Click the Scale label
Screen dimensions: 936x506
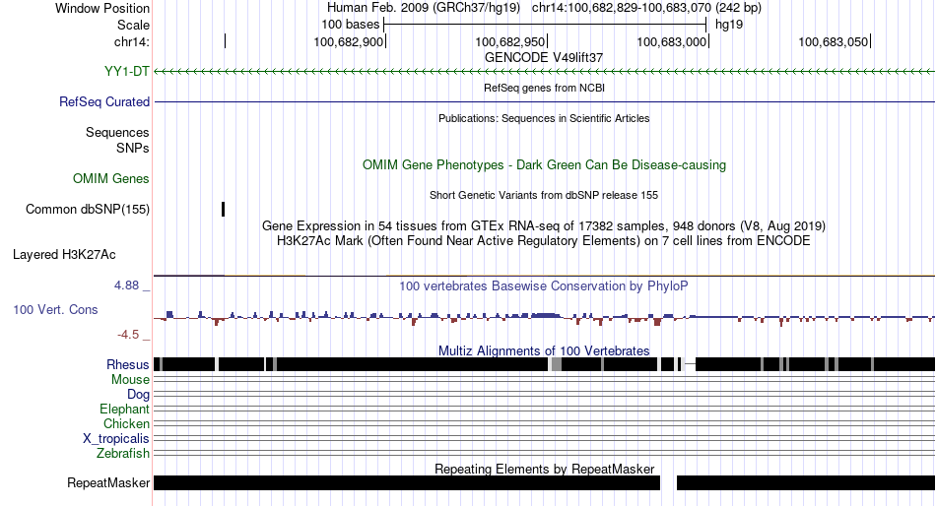(133, 25)
